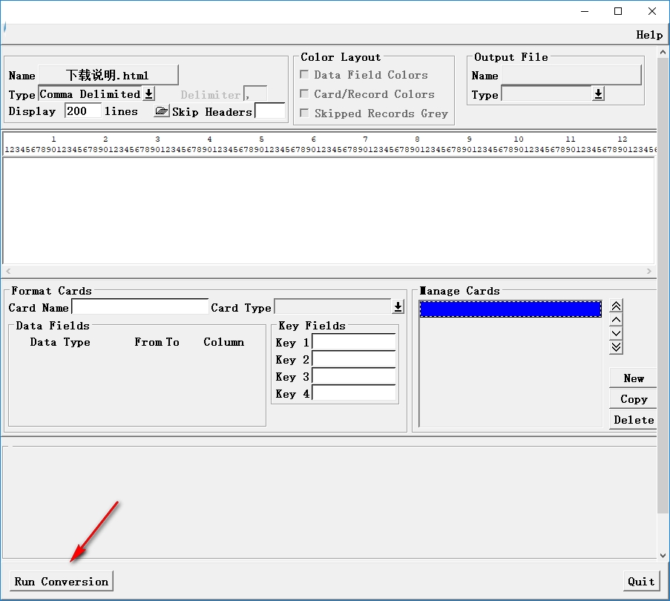Toggle Card/Record Colors checkbox
The image size is (670, 601).
[304, 94]
